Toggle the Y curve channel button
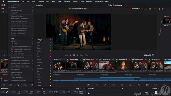 (156, 93)
